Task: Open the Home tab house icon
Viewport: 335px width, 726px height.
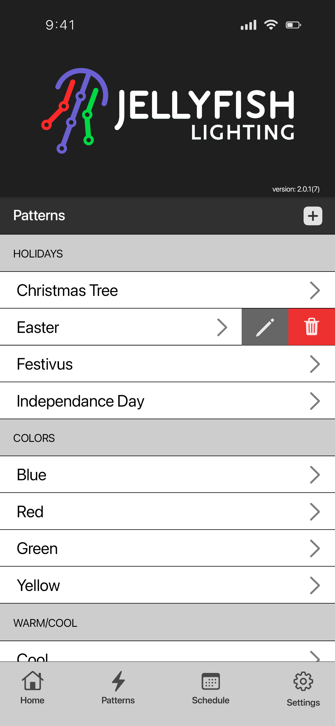Action: [x=32, y=681]
